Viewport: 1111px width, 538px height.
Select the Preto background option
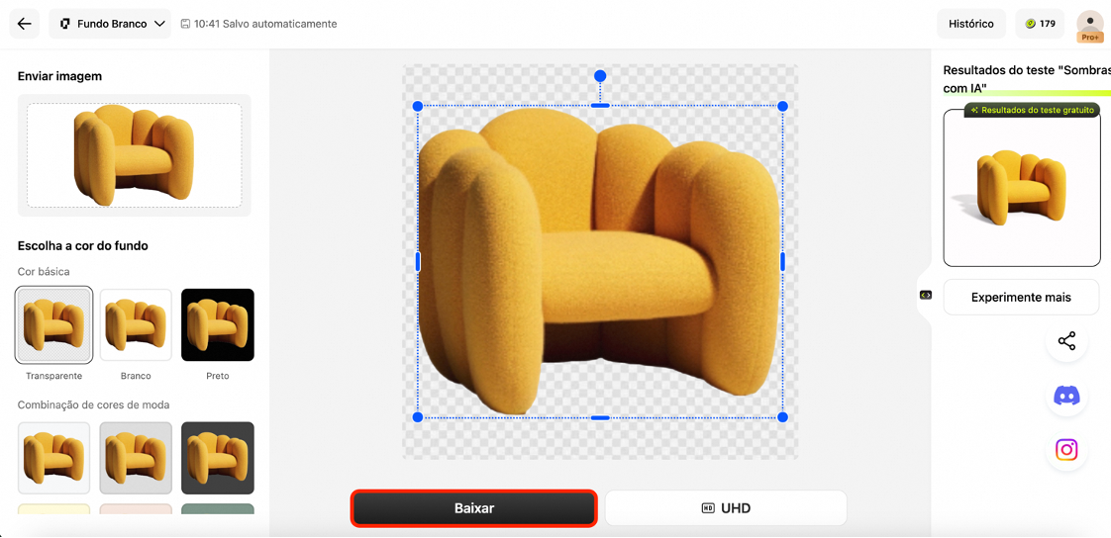tap(217, 325)
